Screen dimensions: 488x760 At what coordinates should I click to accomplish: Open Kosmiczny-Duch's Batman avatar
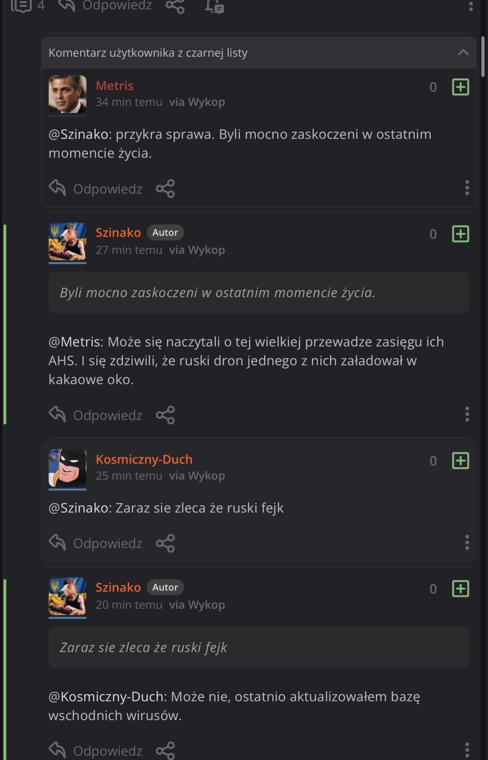67,468
